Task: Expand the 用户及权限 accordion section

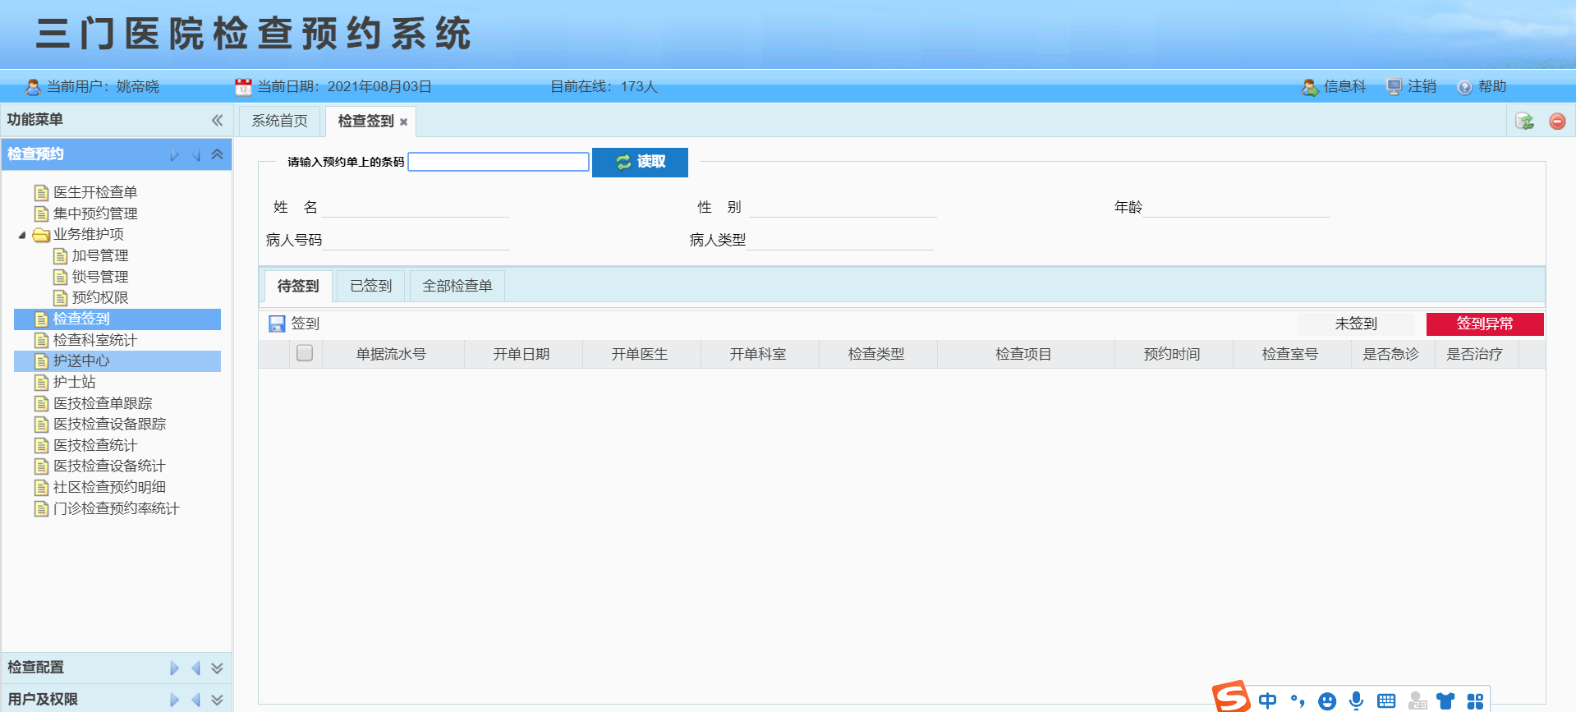Action: [x=217, y=700]
